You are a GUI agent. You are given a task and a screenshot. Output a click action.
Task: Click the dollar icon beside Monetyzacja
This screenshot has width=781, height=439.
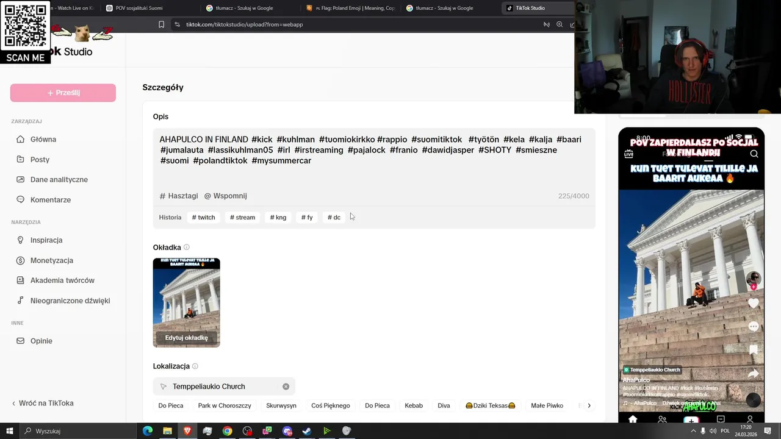pos(21,260)
